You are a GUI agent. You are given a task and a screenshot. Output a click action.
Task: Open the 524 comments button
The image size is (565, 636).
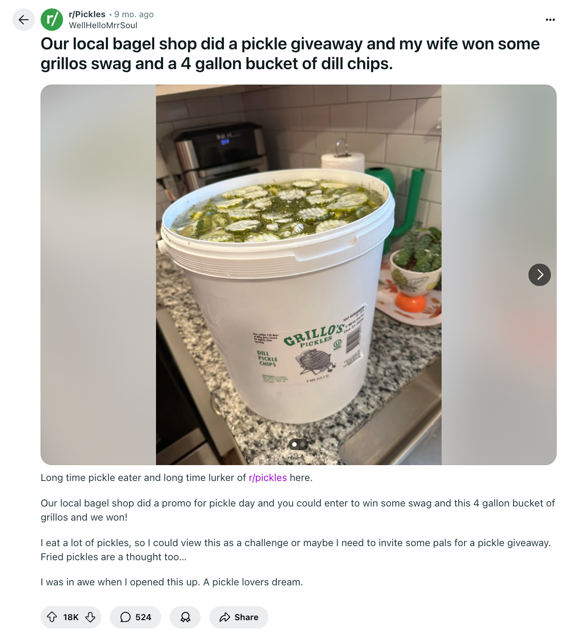click(x=135, y=617)
